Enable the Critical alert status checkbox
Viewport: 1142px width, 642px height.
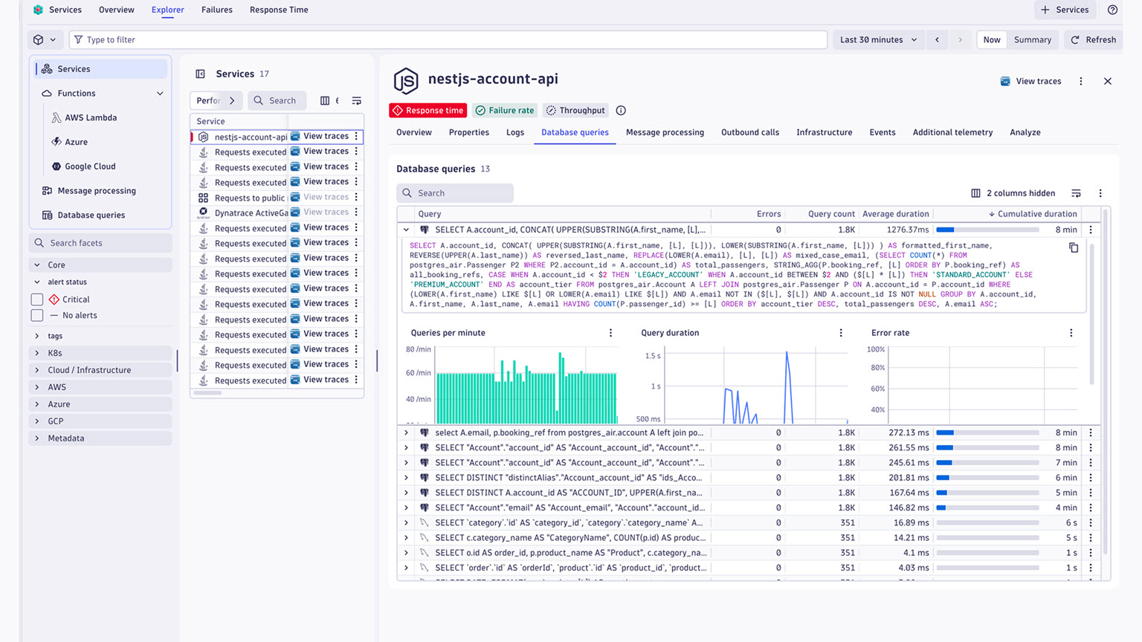click(37, 299)
